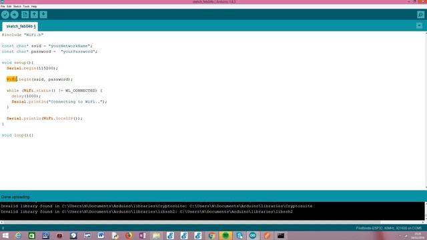Click the void loop() line
This screenshot has width=427, height=240.
17,135
